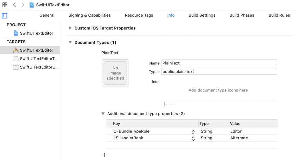This screenshot has width=293, height=160.
Task: Add a new document type at bottom
Action: coord(104,155)
